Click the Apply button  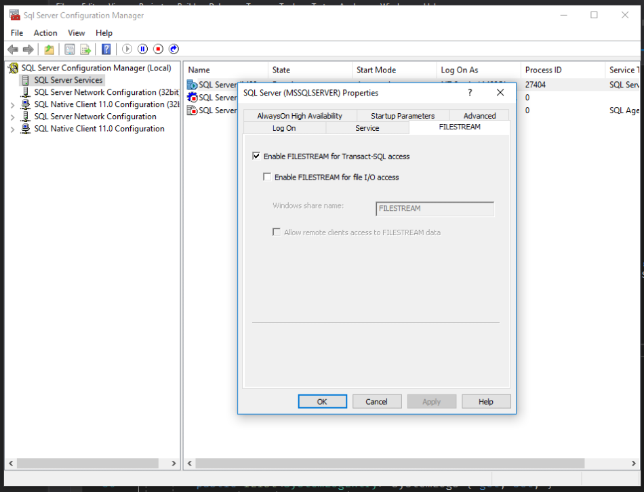click(x=432, y=402)
